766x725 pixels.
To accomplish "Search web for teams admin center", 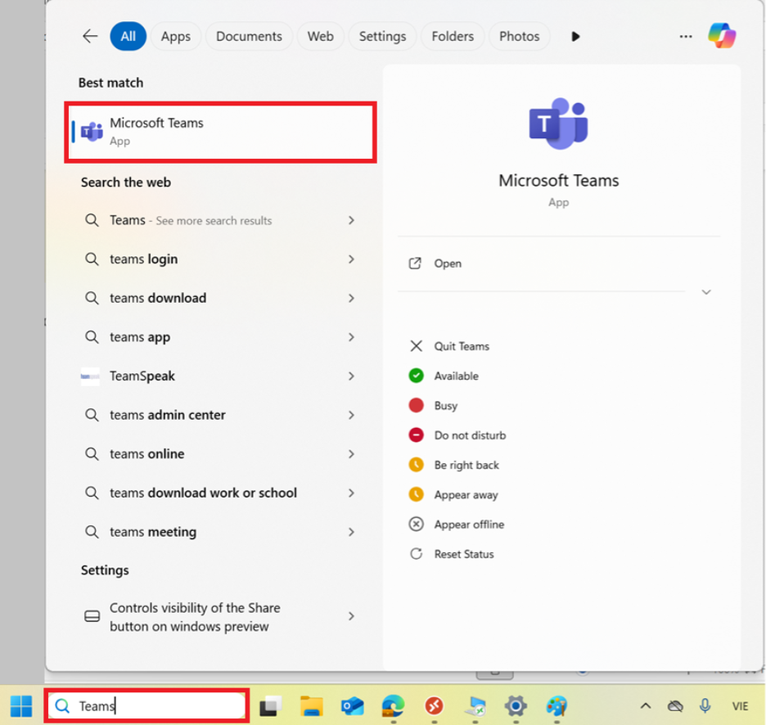I will point(168,415).
